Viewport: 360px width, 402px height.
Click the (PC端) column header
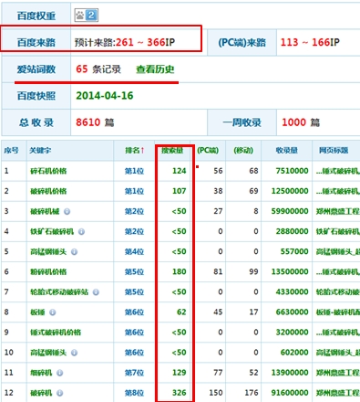coord(208,151)
